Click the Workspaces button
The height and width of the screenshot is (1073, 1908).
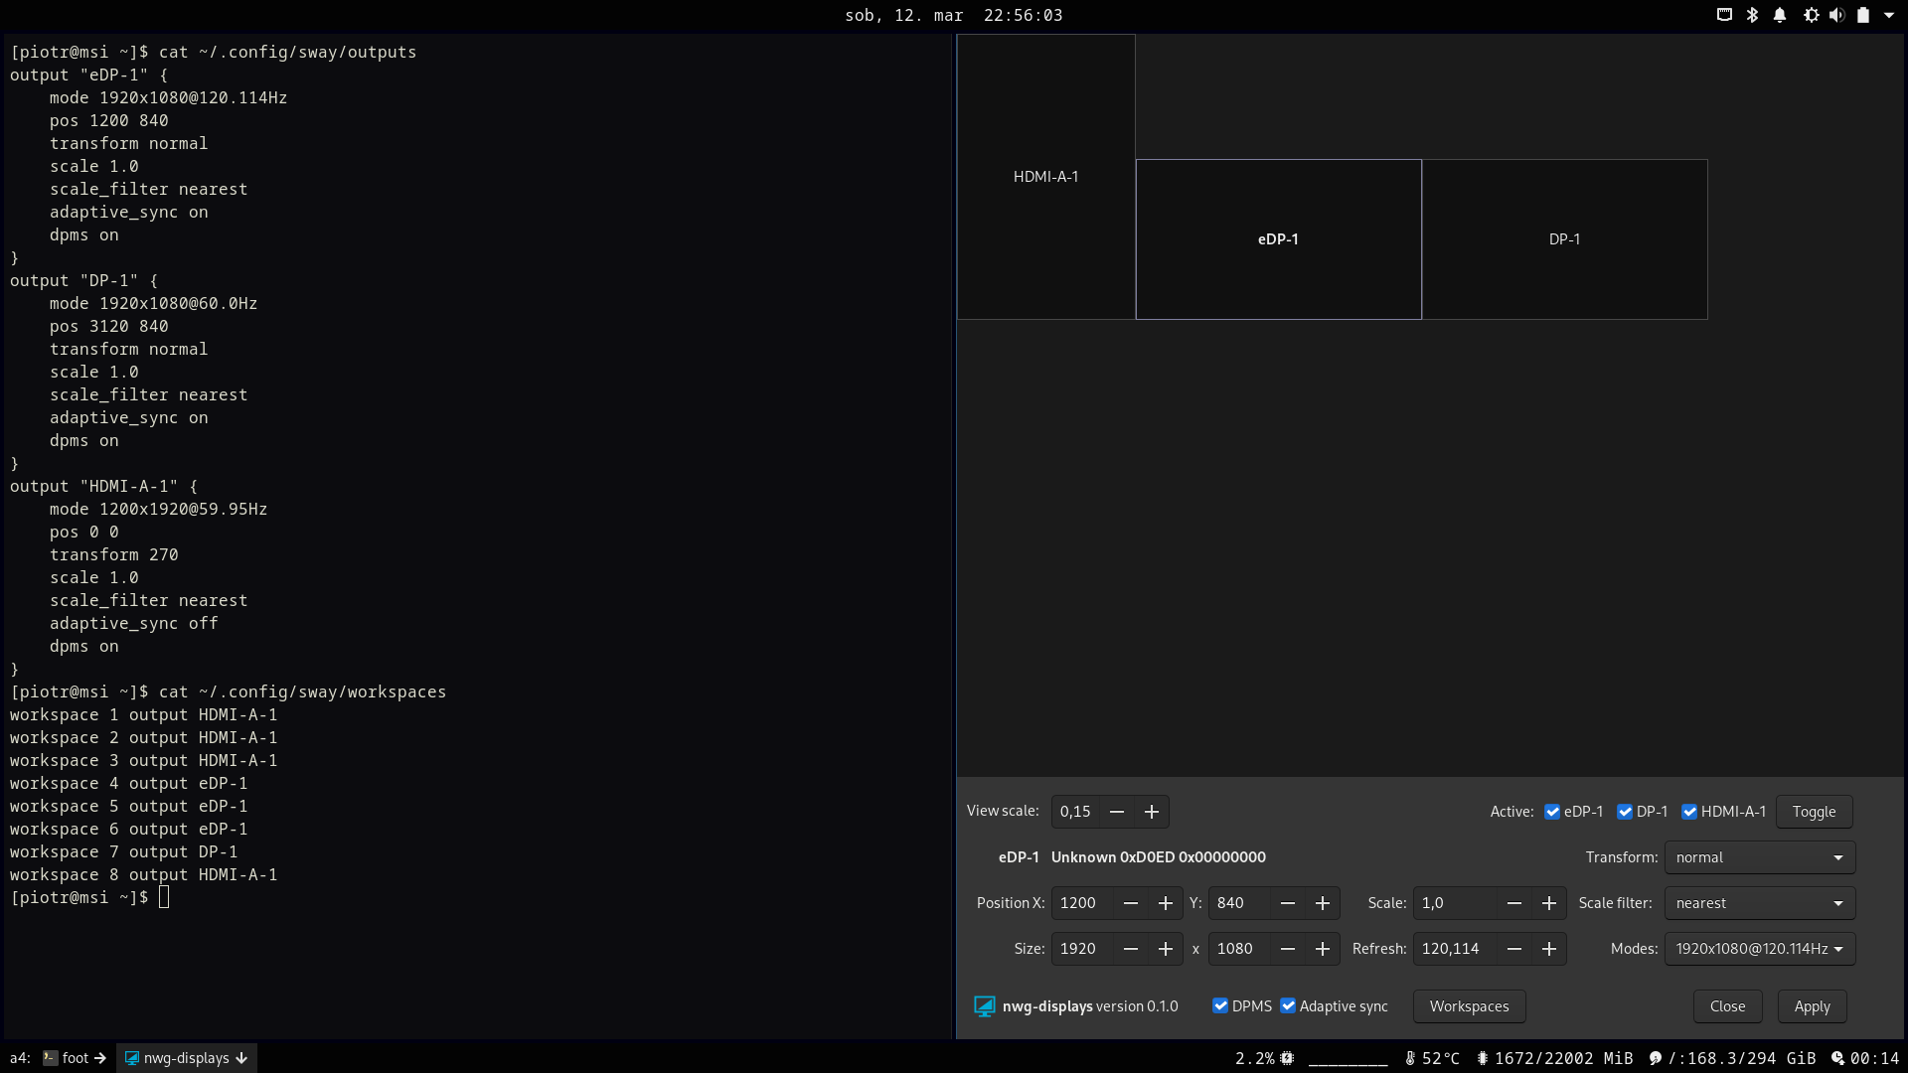tap(1469, 1006)
